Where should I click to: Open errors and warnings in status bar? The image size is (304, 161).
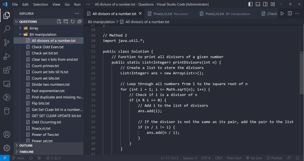click(x=53, y=158)
